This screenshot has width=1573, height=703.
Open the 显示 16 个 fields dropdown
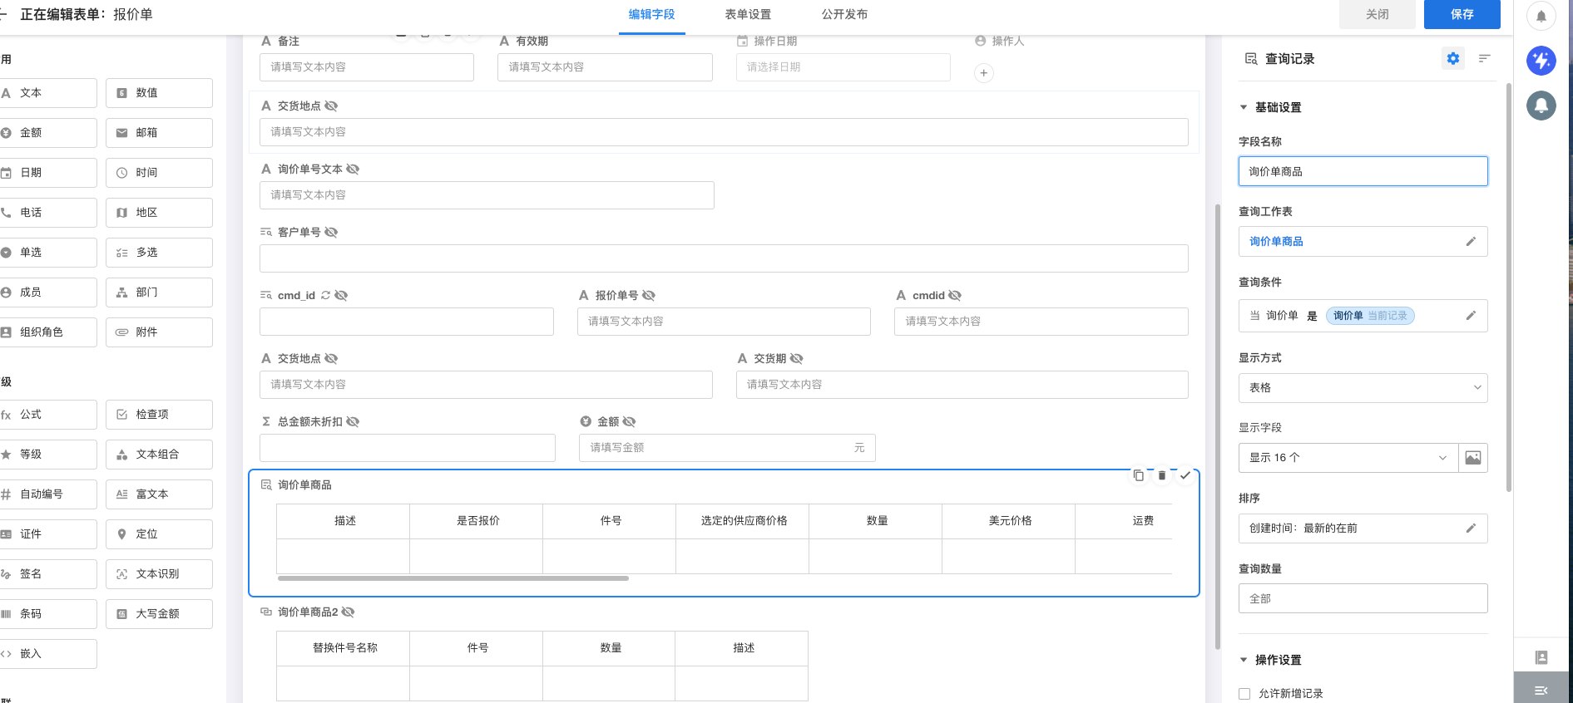coord(1348,458)
